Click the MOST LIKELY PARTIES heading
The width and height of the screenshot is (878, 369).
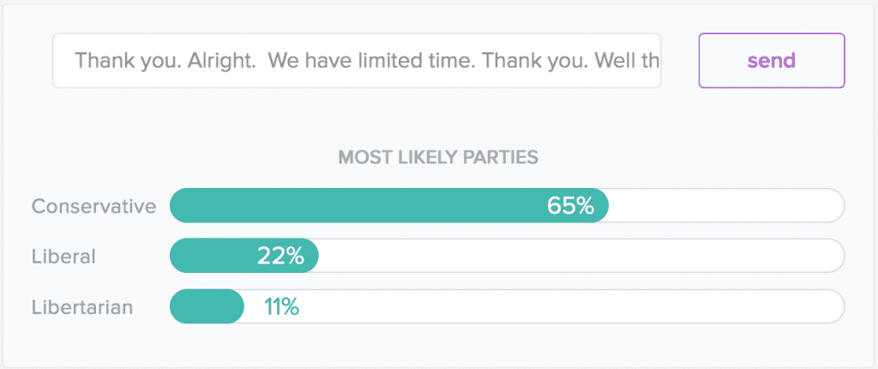coord(438,157)
